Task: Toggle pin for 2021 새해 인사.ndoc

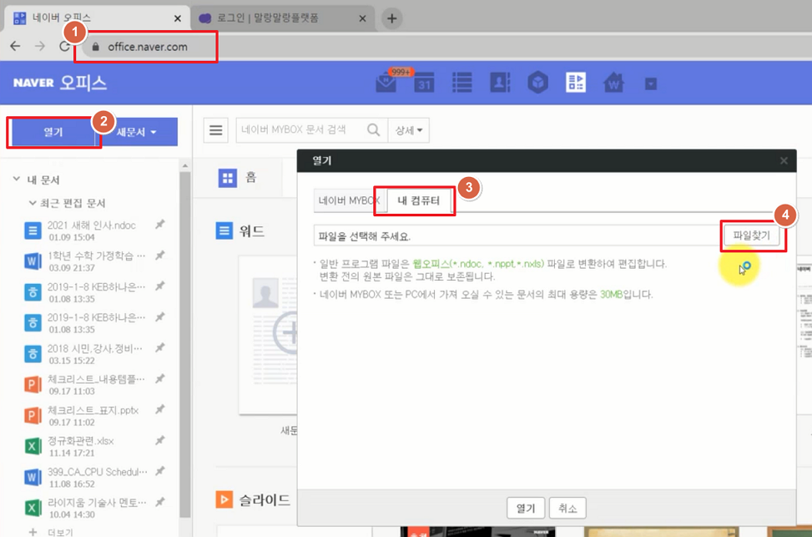Action: pyautogui.click(x=160, y=225)
